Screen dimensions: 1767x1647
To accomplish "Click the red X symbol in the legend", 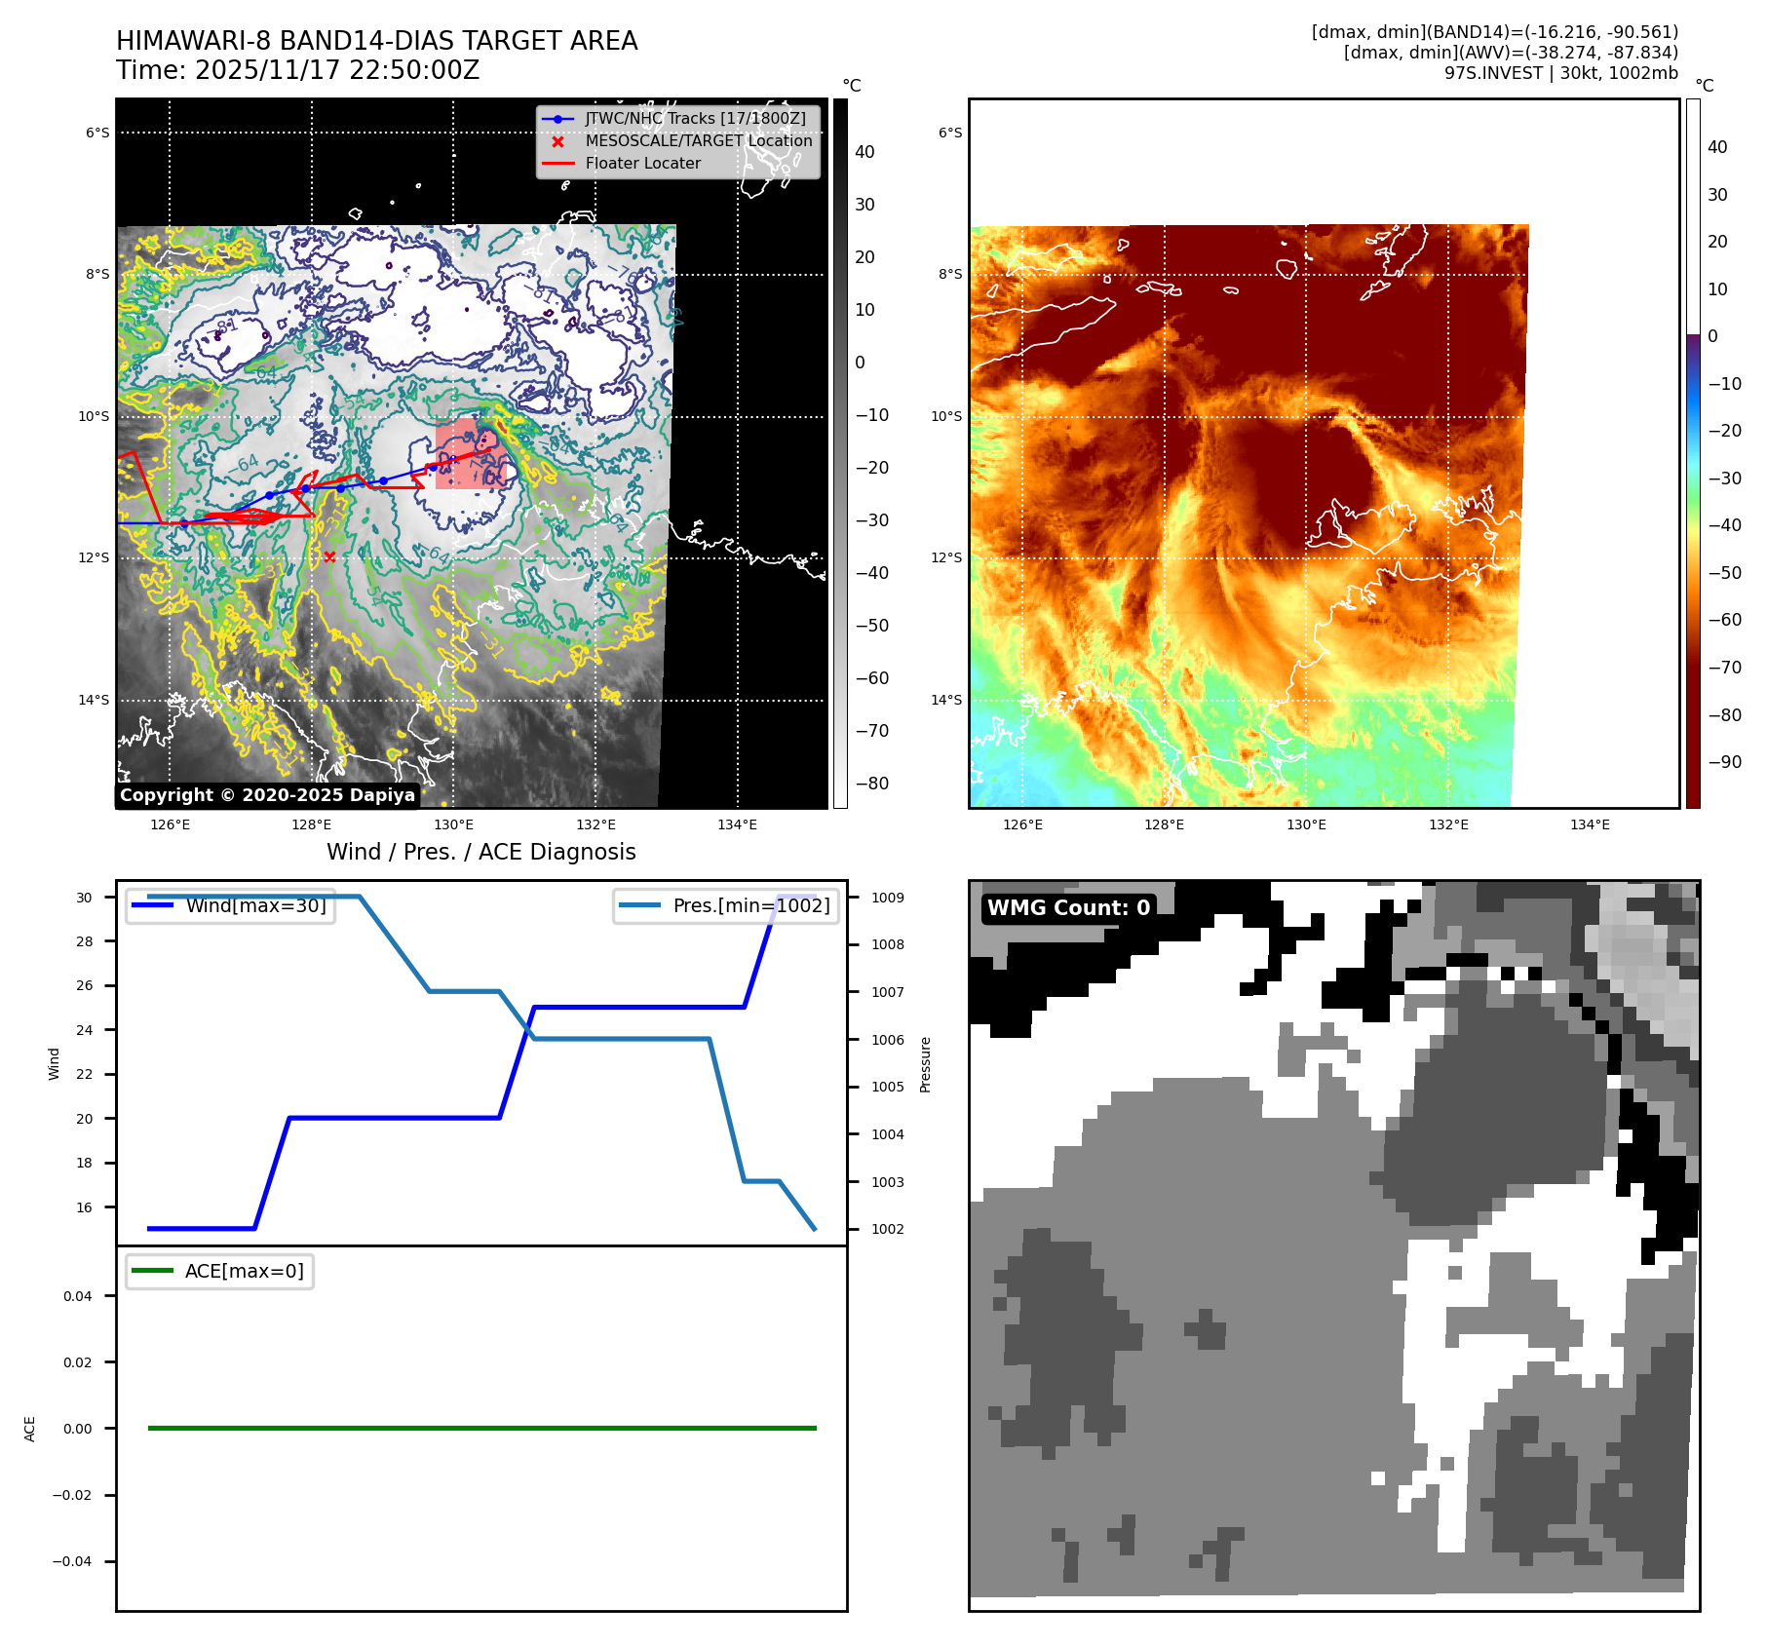I will [x=557, y=141].
